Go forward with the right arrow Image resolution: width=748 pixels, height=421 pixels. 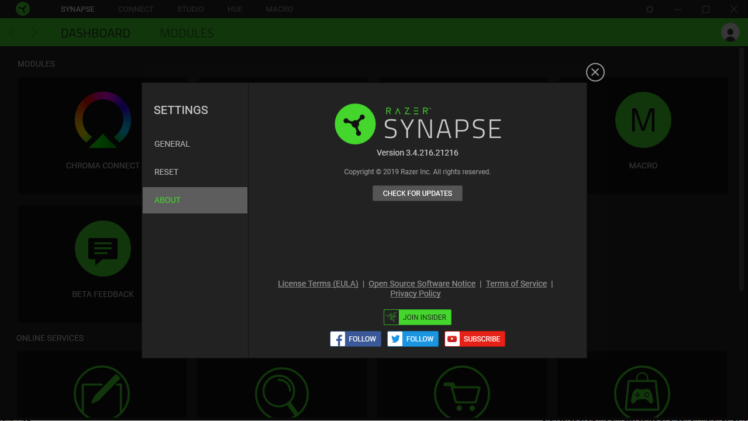[34, 33]
